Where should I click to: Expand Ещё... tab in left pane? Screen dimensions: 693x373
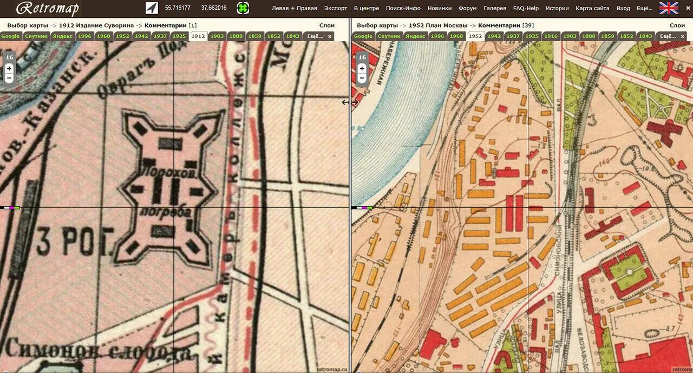[x=315, y=36]
